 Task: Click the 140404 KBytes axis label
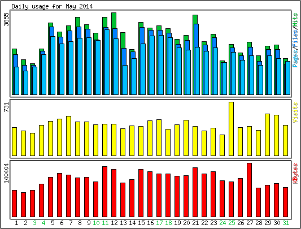click(7, 173)
